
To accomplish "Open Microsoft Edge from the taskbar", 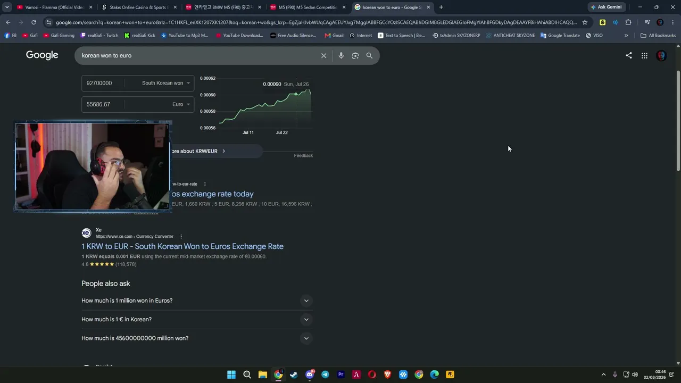I will pyautogui.click(x=435, y=374).
